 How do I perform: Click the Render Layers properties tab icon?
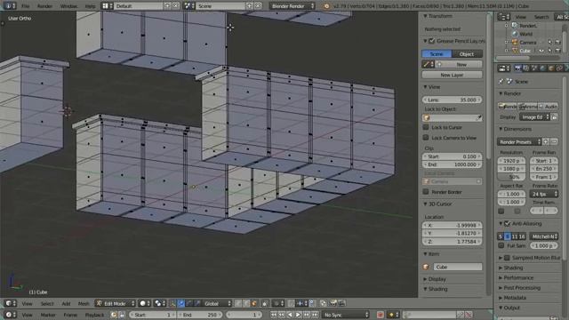(525, 68)
